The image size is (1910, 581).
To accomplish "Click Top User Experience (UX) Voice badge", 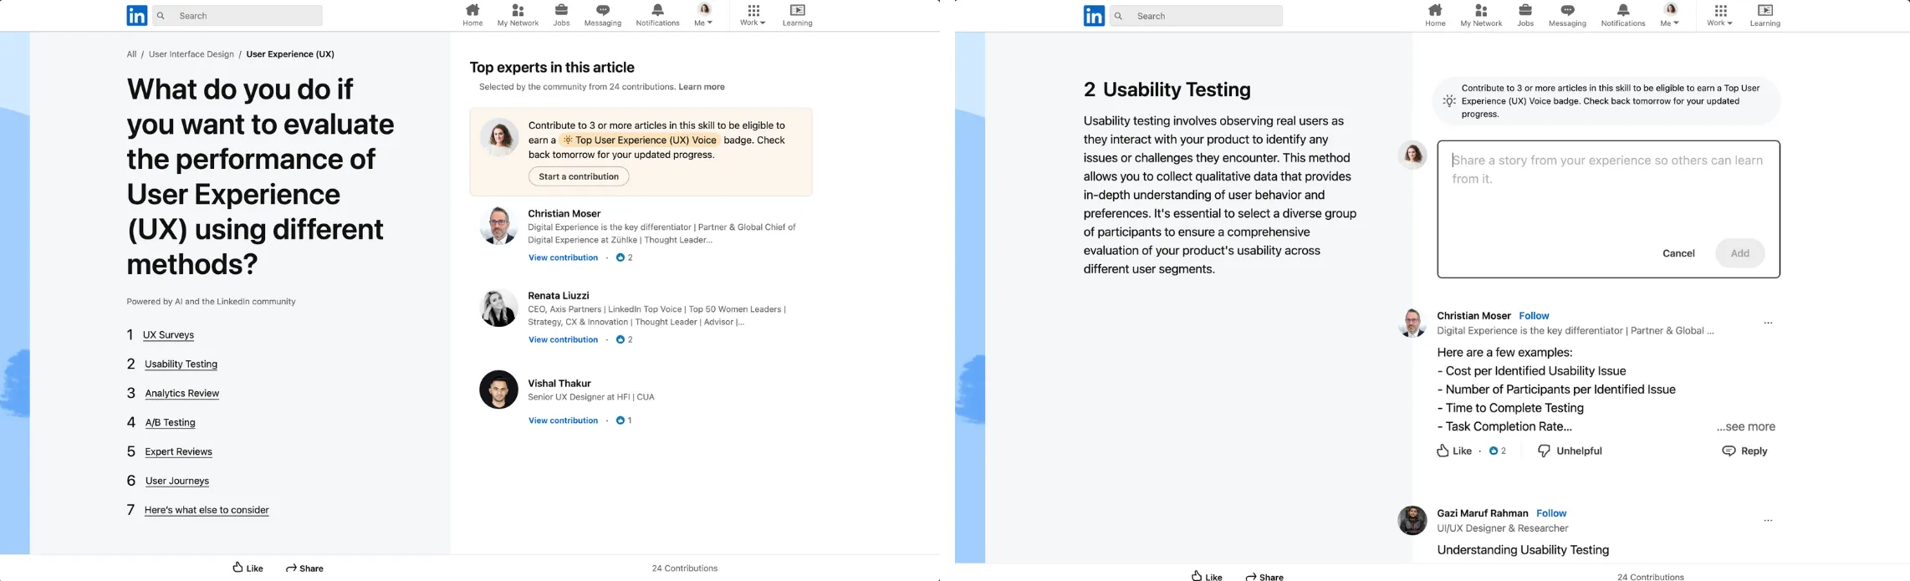I will point(639,140).
